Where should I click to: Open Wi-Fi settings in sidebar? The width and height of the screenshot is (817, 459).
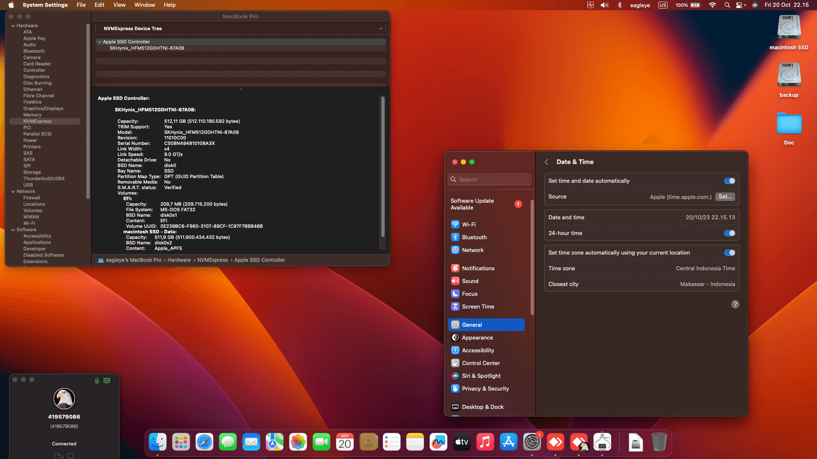(468, 224)
